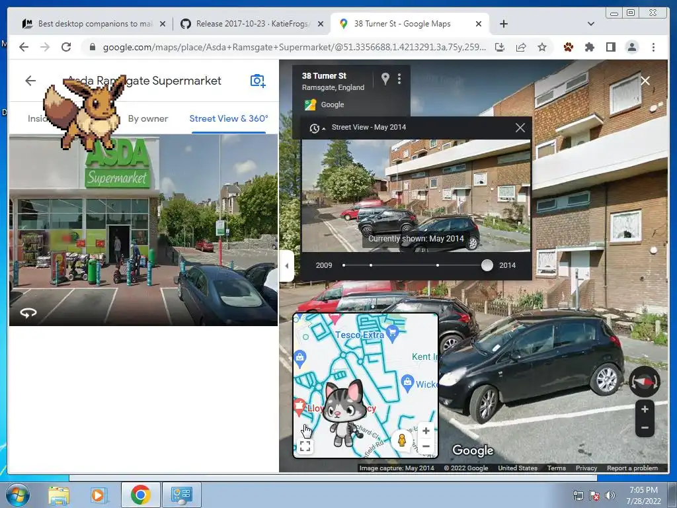
Task: Click the add a photo camera icon
Action: pos(258,81)
